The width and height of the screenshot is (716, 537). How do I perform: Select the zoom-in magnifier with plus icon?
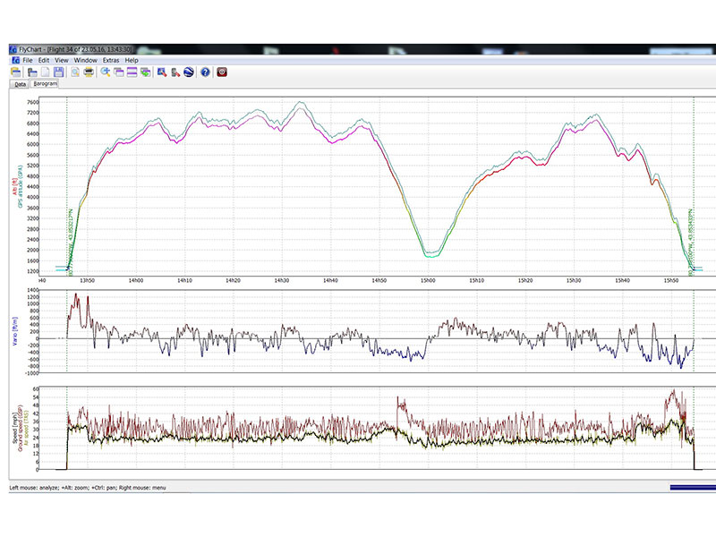105,72
